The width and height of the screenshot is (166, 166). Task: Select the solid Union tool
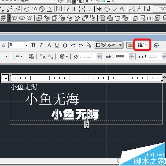14,18
